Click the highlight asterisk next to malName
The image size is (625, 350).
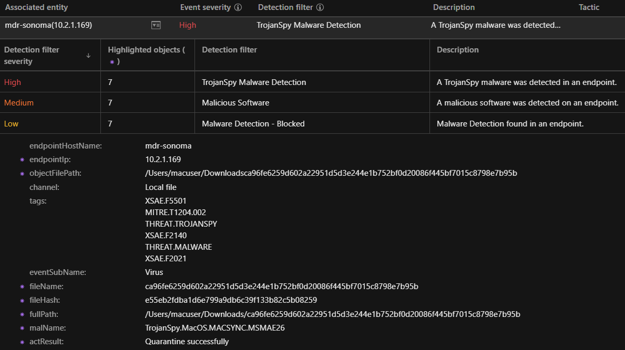pyautogui.click(x=22, y=328)
